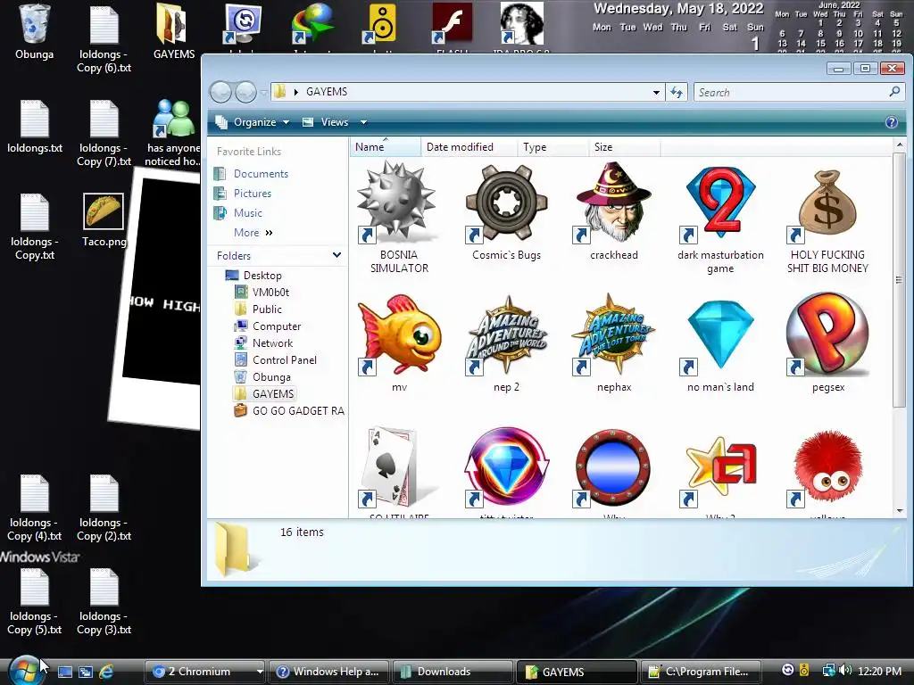This screenshot has width=914, height=685.
Task: Open the Windows Start orb
Action: (x=24, y=670)
